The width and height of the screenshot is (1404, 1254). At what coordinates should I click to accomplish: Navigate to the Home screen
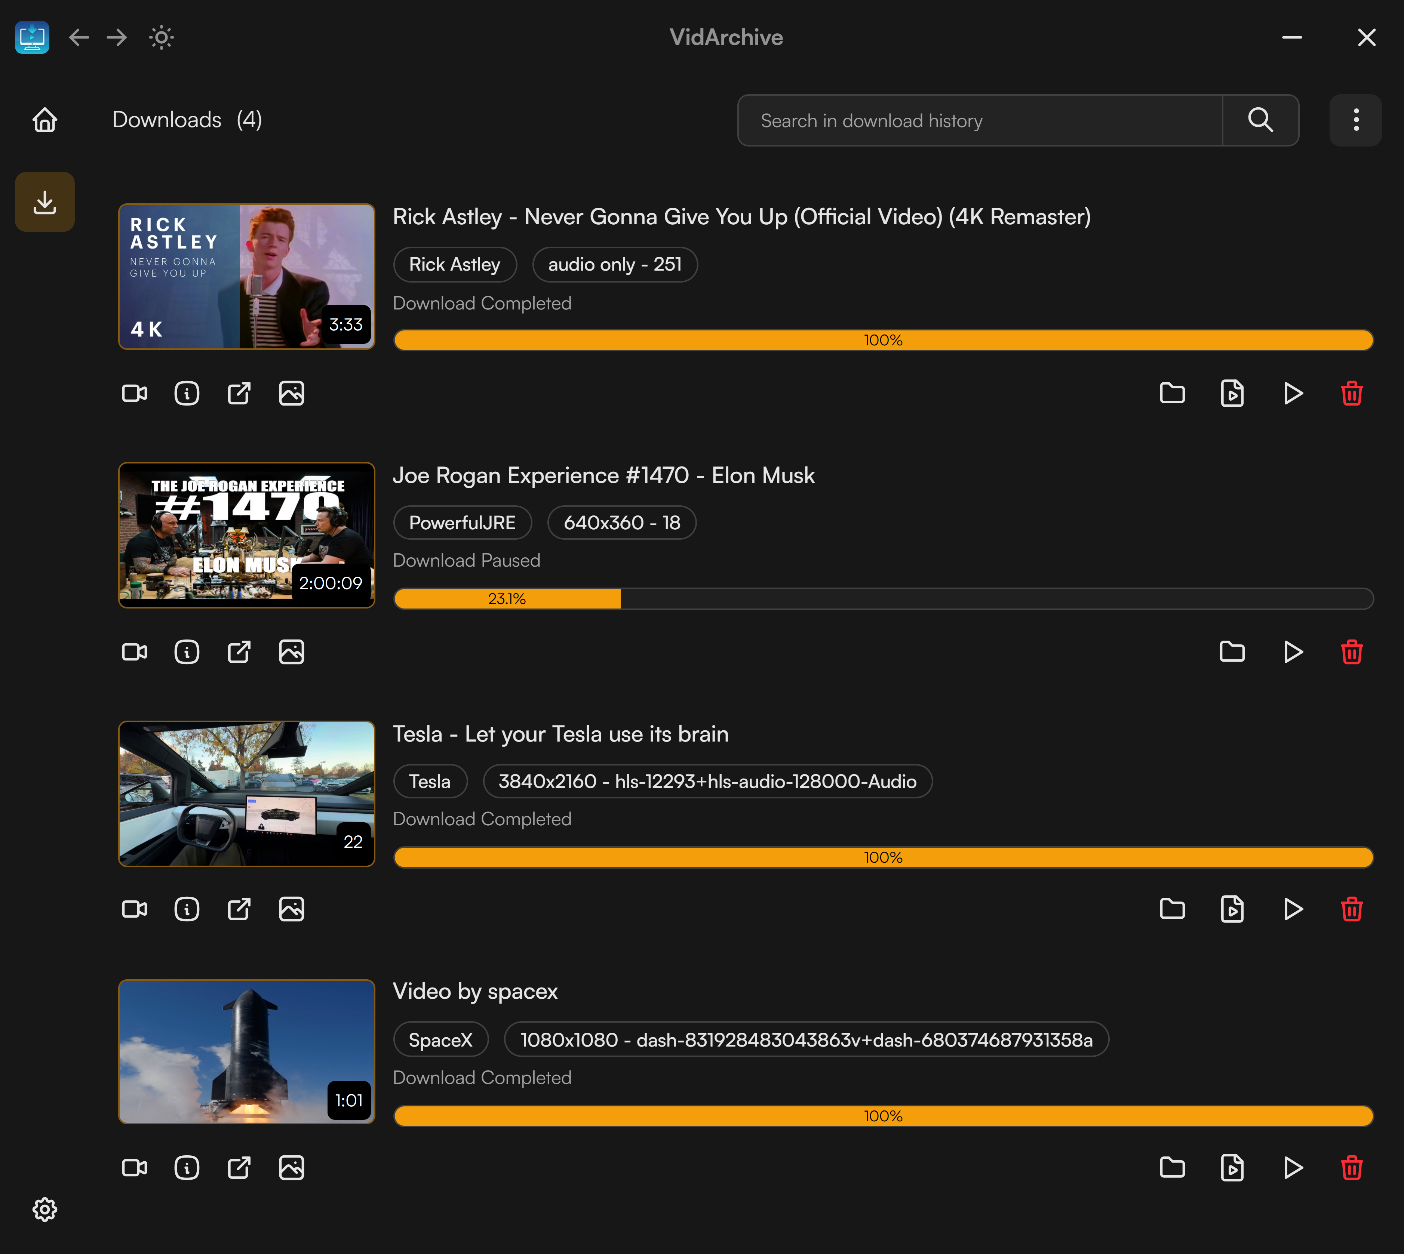pyautogui.click(x=45, y=120)
